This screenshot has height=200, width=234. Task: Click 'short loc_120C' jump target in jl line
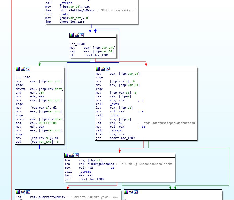tap(96, 55)
